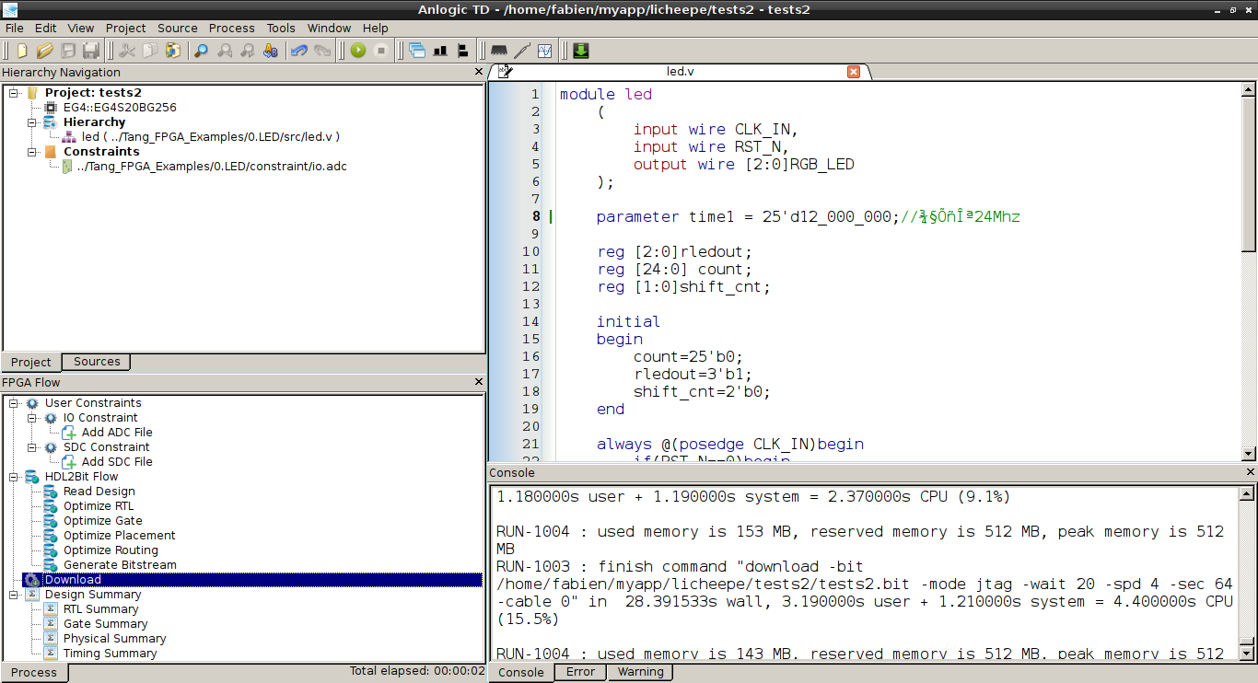This screenshot has height=683, width=1258.
Task: Click the Open folder toolbar icon
Action: tap(44, 51)
